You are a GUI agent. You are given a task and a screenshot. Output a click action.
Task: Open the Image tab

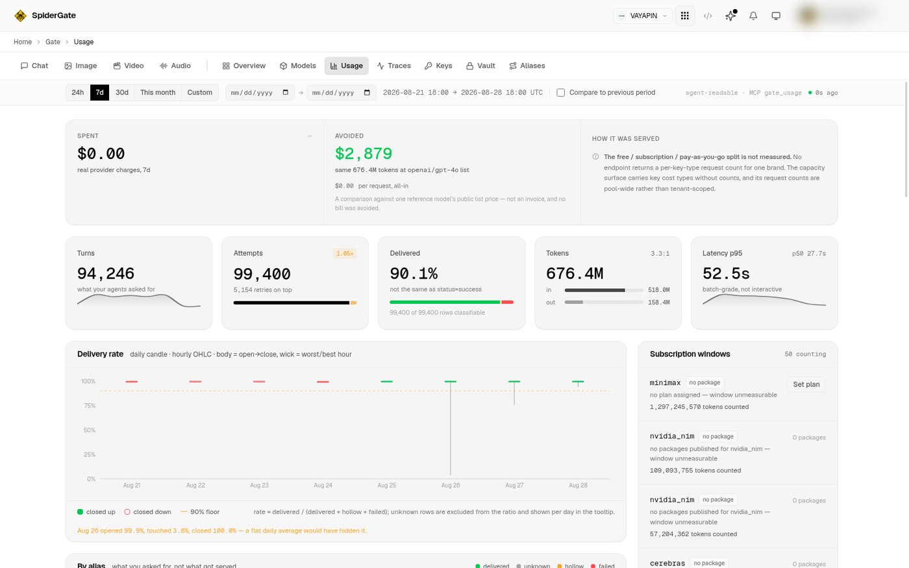81,66
